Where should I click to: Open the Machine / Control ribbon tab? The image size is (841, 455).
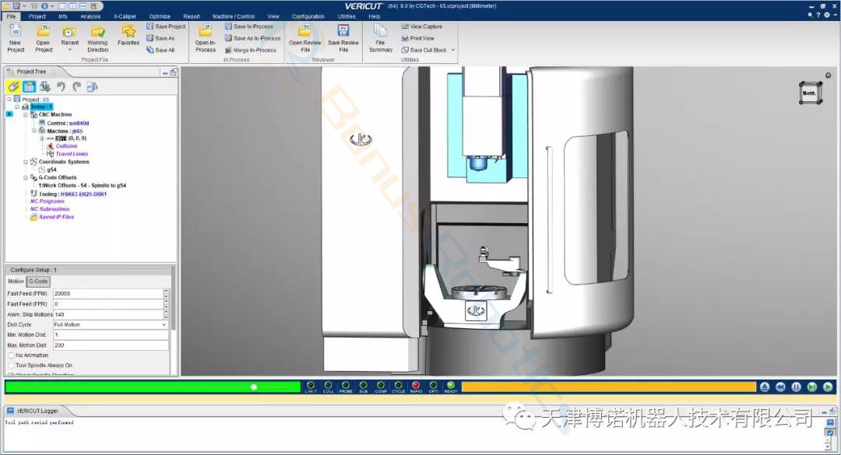tap(234, 16)
